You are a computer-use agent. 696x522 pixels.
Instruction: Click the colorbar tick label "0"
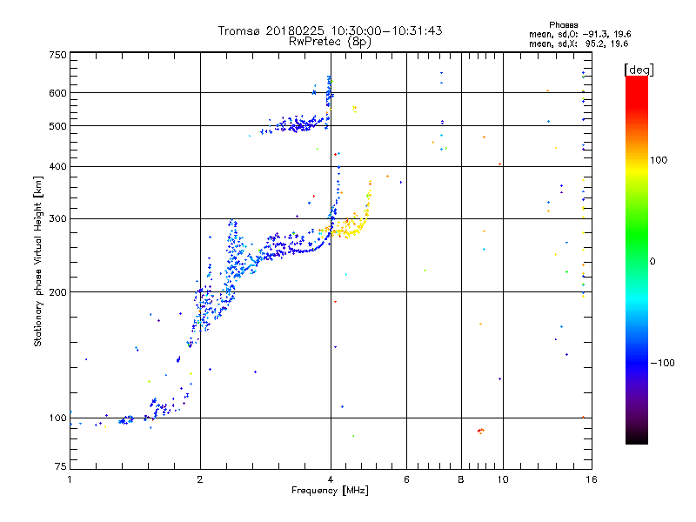tap(652, 262)
